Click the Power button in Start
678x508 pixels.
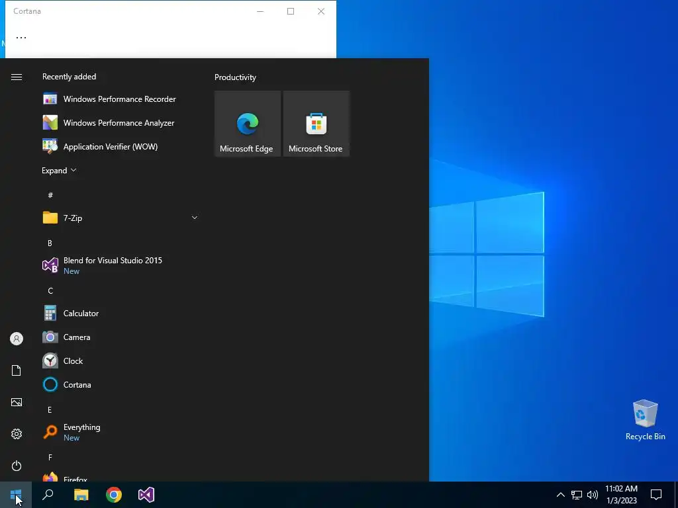[17, 466]
